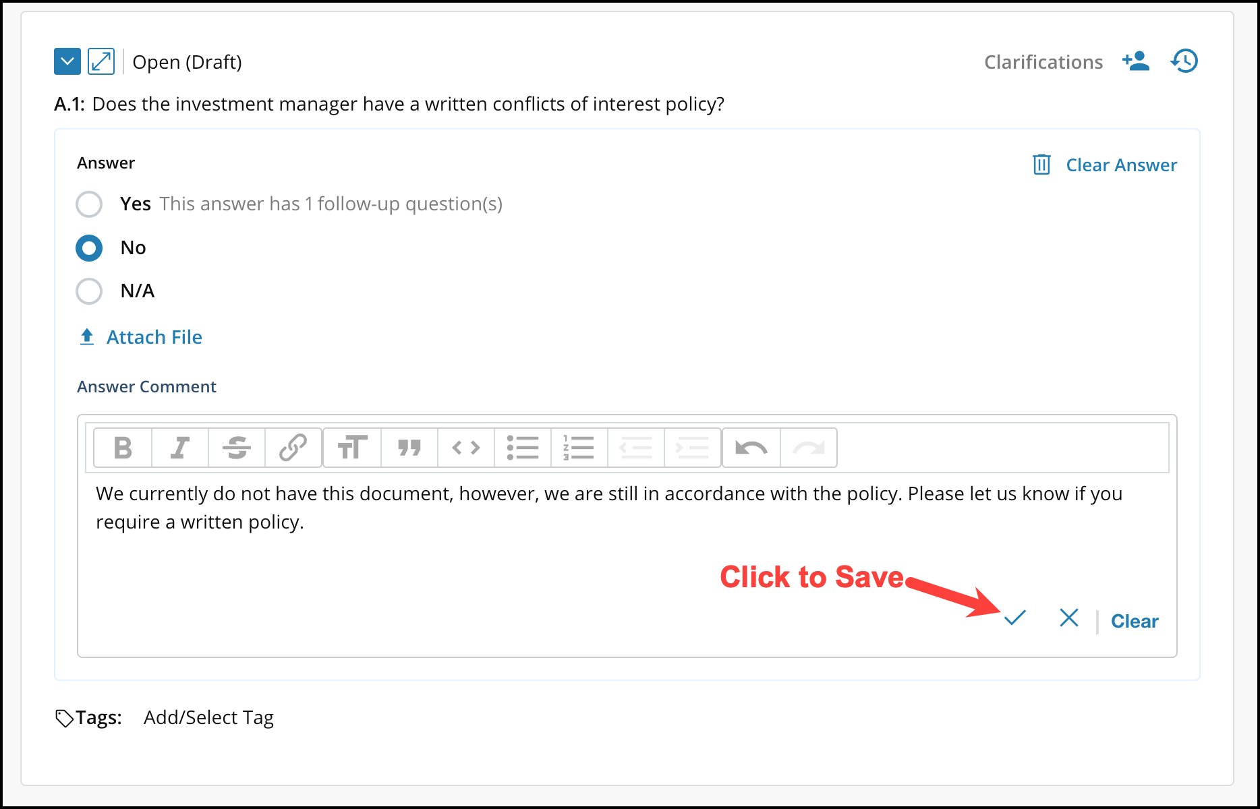
Task: Click the 'Answer Comment' label
Action: coord(146,387)
